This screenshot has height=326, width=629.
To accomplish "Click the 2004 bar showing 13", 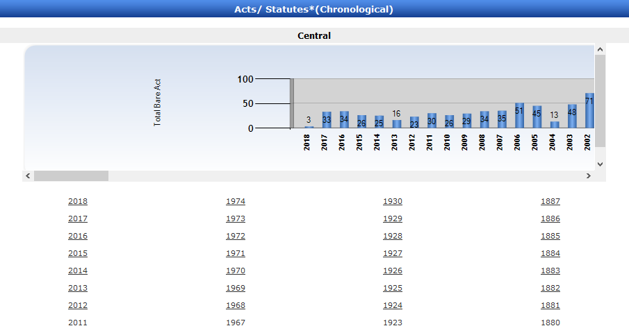I will [x=555, y=125].
